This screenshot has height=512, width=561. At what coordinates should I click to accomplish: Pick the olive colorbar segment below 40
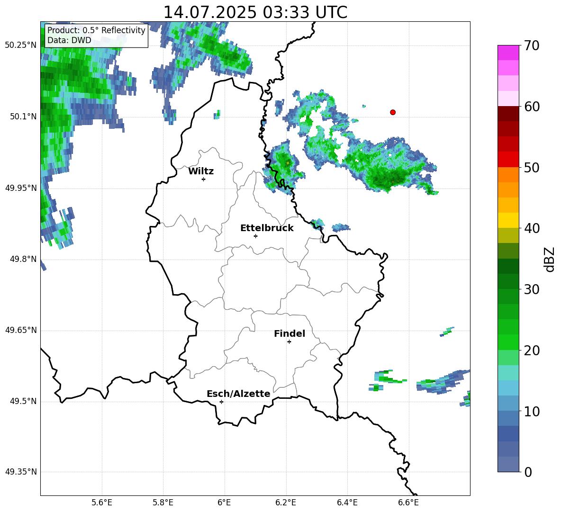(508, 235)
